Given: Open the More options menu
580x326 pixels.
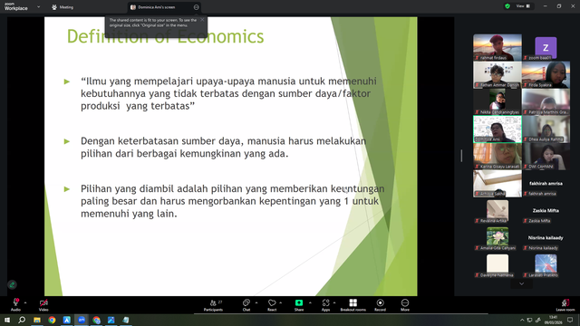Looking at the screenshot, I should click(x=405, y=305).
